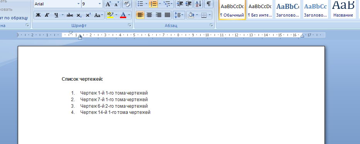Click the Decrease Indent icon

click(180, 4)
